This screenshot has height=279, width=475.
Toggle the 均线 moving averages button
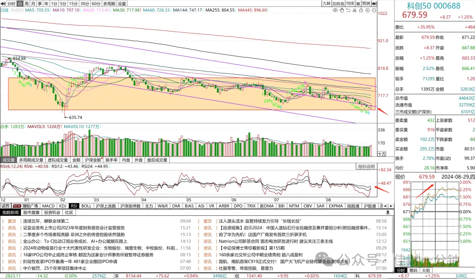(350, 4)
